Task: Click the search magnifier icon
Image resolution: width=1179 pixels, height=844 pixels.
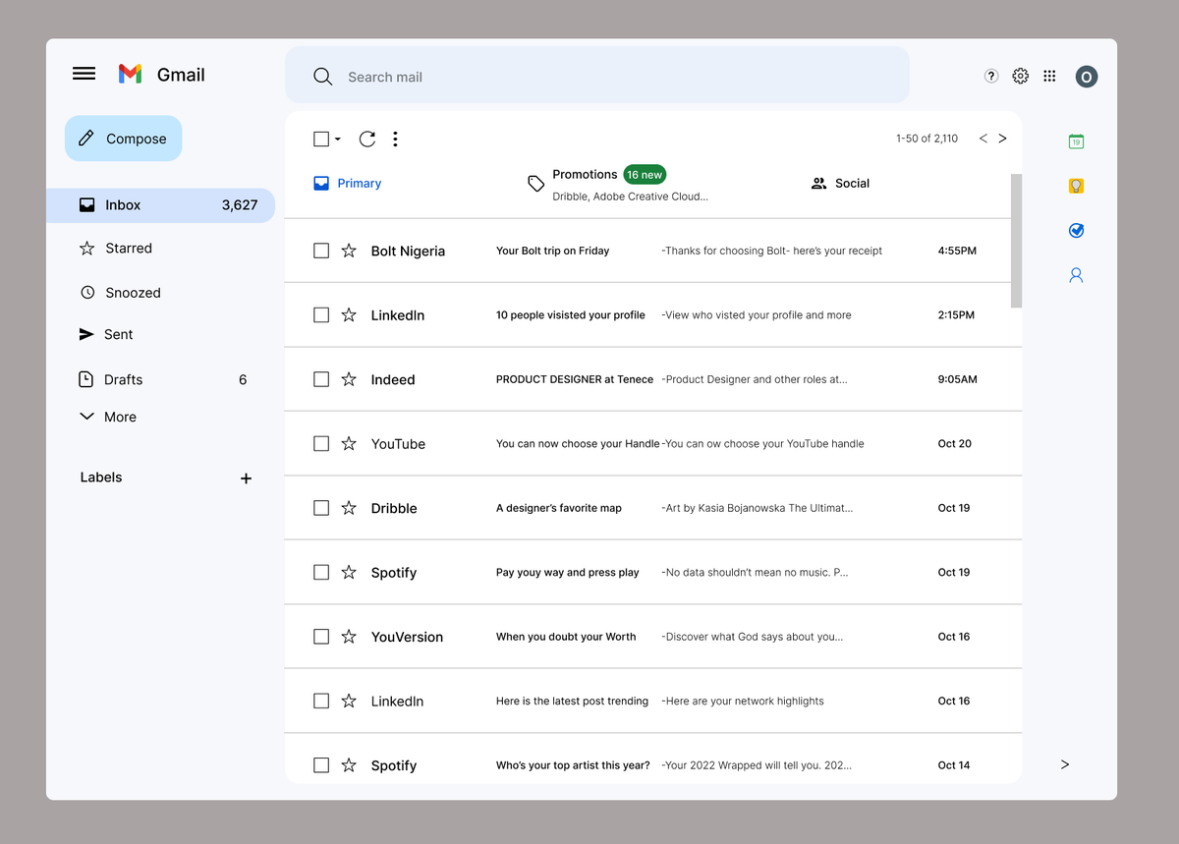Action: click(x=322, y=77)
